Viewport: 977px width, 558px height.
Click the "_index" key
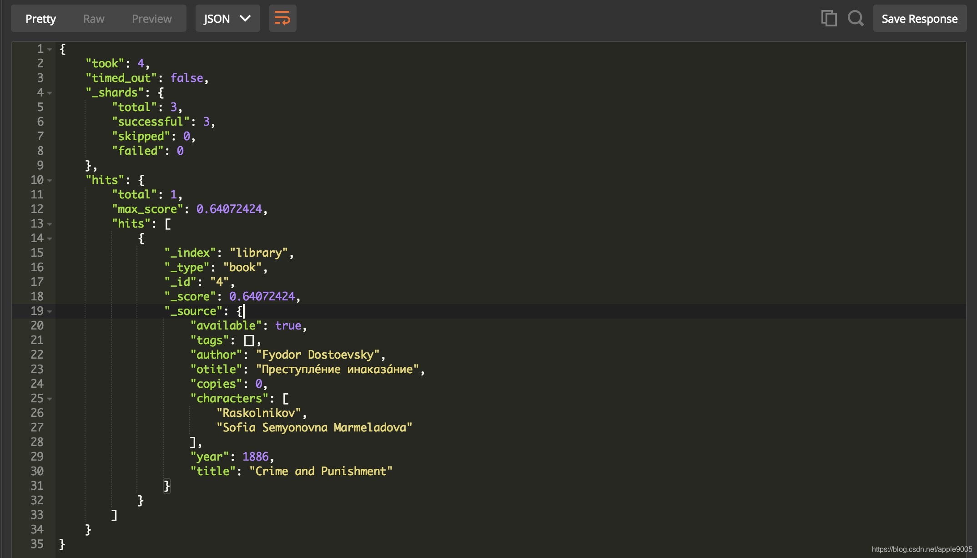190,253
